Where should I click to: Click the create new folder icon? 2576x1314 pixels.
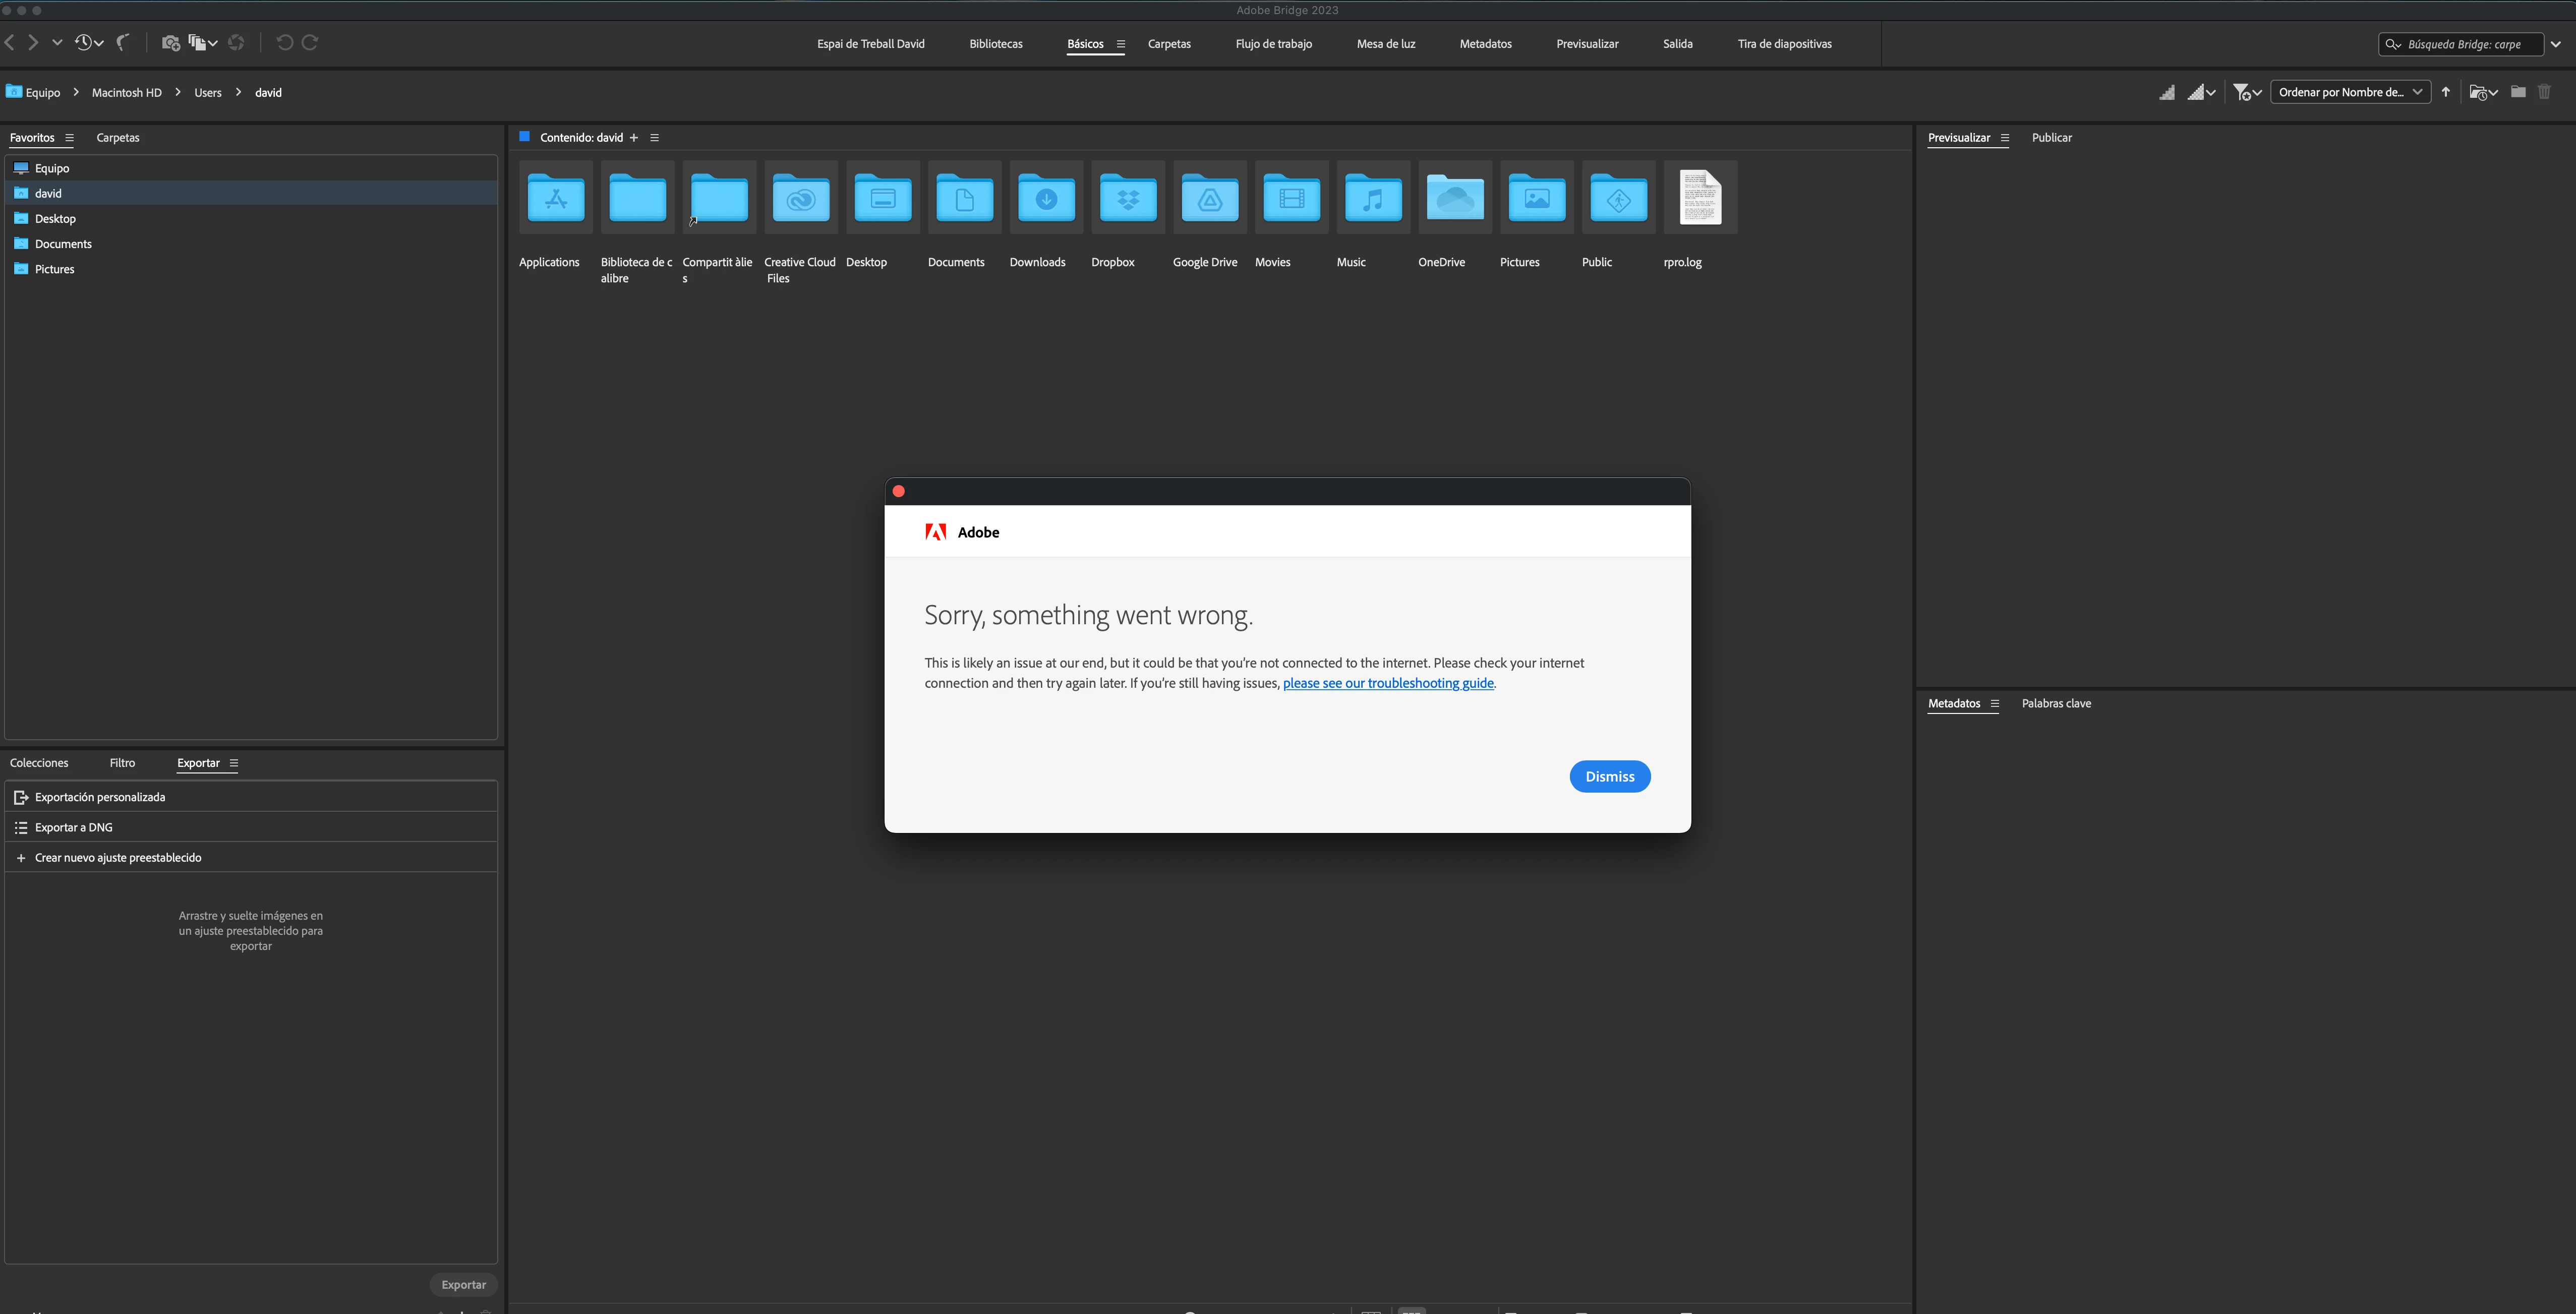point(2518,92)
